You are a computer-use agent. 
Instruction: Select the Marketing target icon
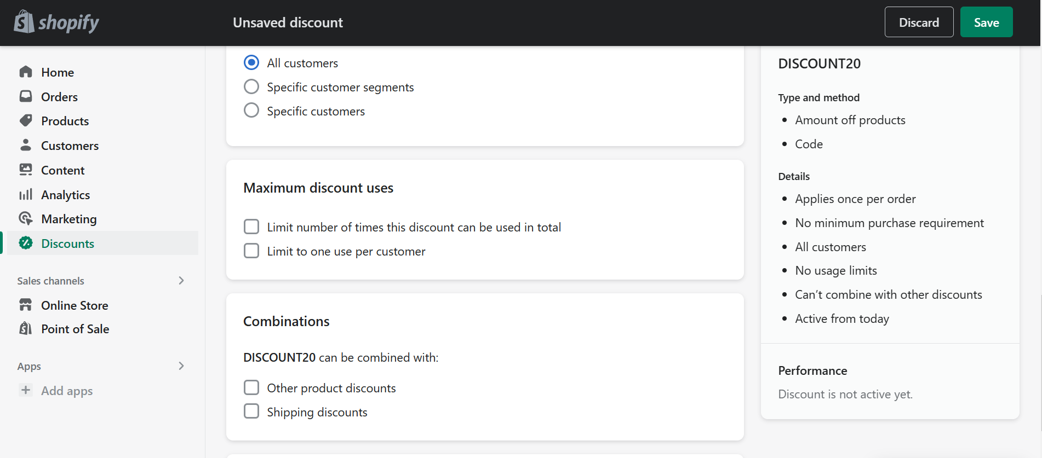click(26, 218)
